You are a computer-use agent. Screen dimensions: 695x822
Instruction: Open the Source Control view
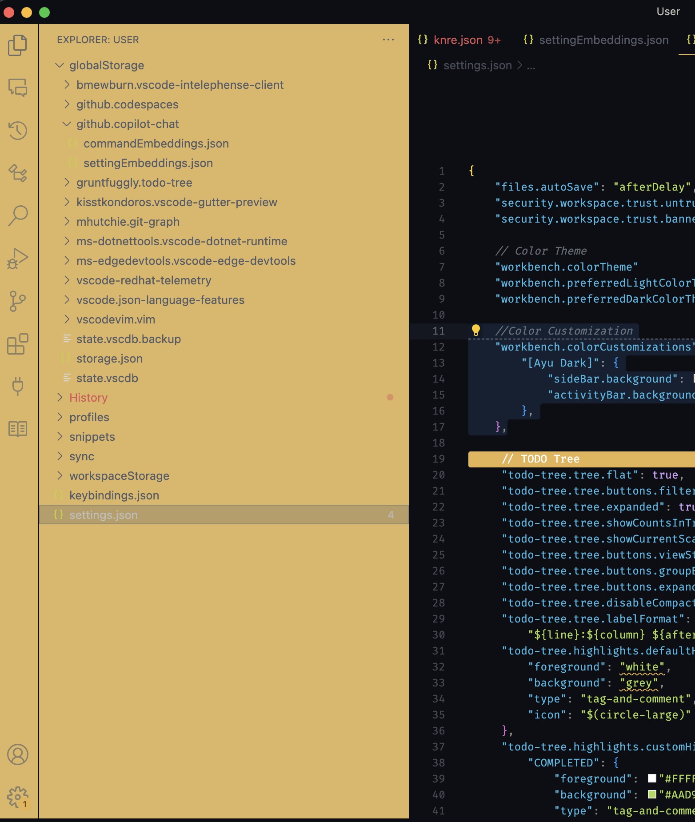click(x=18, y=301)
